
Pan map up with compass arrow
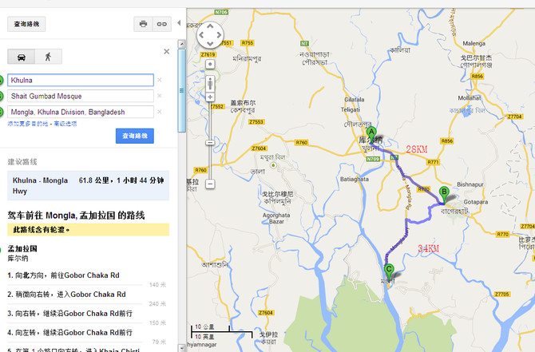pos(210,26)
